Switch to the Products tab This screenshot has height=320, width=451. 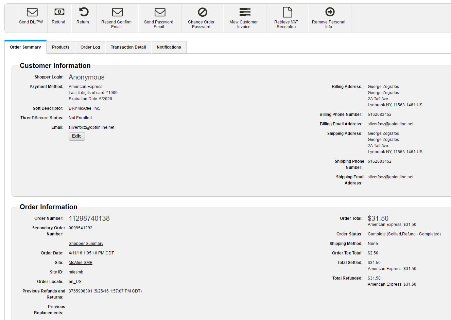(61, 47)
